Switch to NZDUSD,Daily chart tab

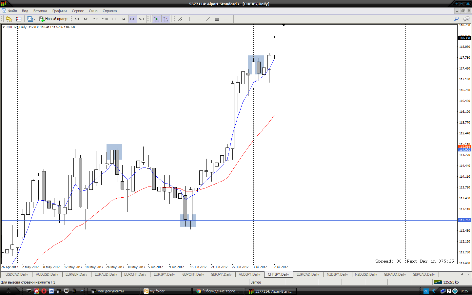366,274
